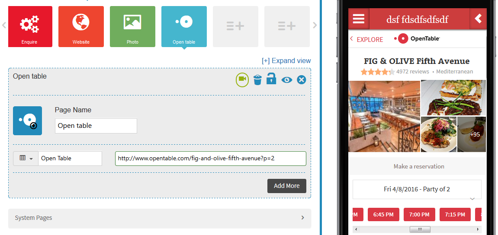Edit the Page Name input field
498x235 pixels.
click(96, 126)
